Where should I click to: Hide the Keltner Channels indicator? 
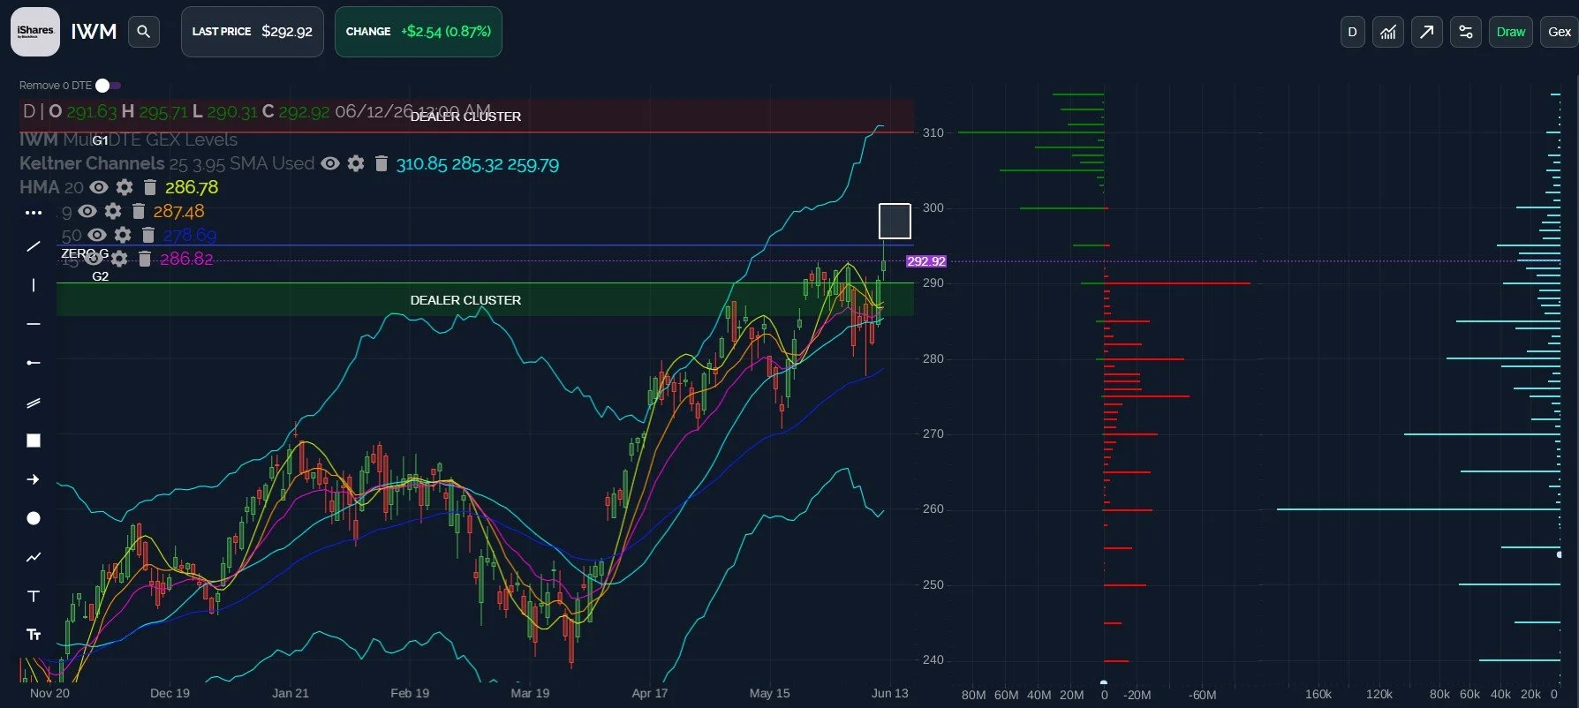tap(330, 163)
